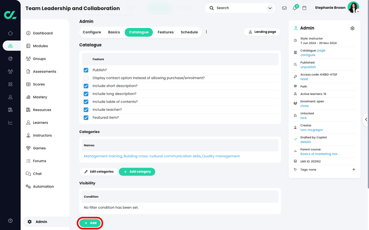The width and height of the screenshot is (369, 230).
Task: Open the calendar icon in header
Action: (x=304, y=8)
